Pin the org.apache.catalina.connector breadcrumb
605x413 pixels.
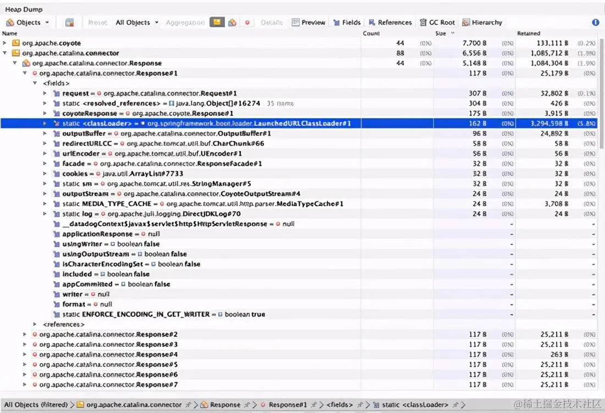point(188,405)
